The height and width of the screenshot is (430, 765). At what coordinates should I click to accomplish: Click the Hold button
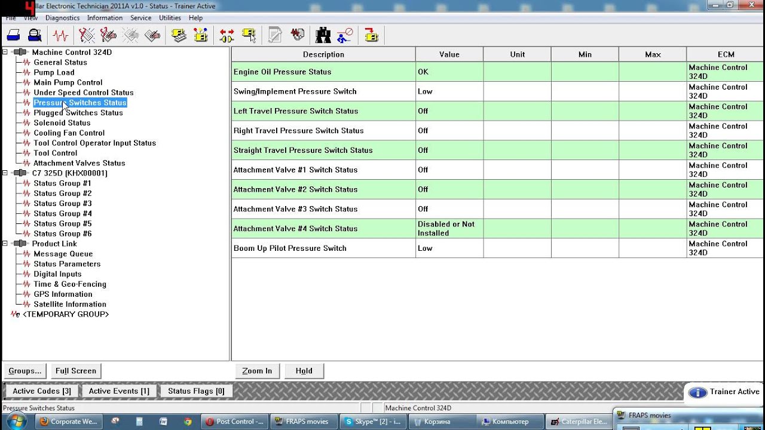tap(304, 371)
